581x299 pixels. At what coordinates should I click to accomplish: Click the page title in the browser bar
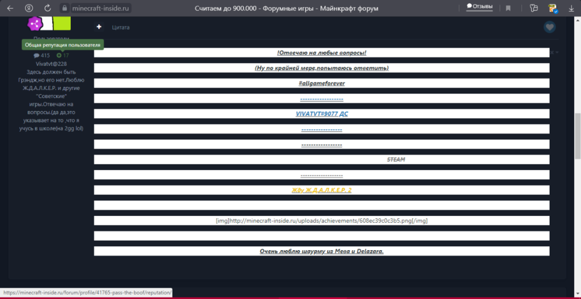tap(286, 8)
